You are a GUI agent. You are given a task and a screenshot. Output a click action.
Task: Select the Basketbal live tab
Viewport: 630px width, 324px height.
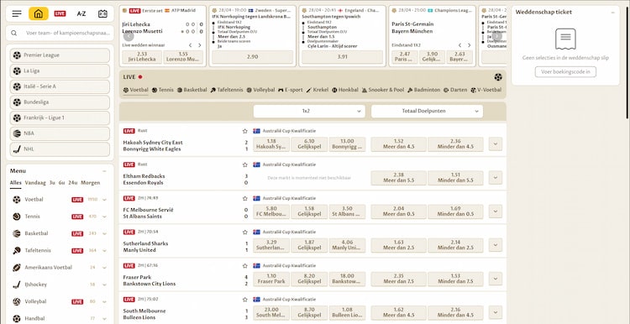point(192,90)
